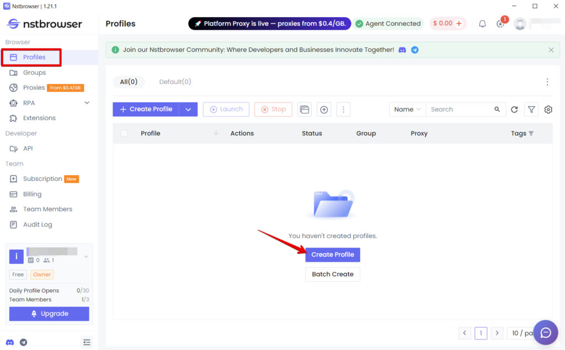The width and height of the screenshot is (565, 350).
Task: Click the team avatar letter i
Action: coord(16,256)
